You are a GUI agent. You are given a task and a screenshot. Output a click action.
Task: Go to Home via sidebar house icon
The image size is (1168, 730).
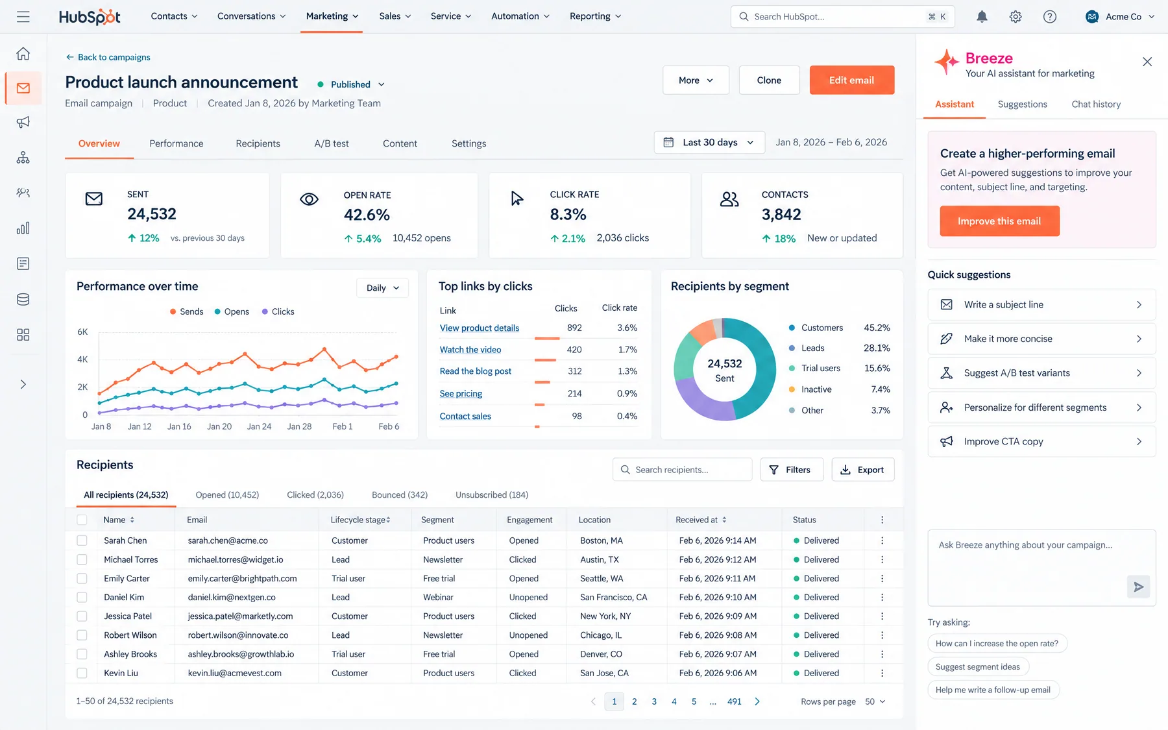point(23,53)
